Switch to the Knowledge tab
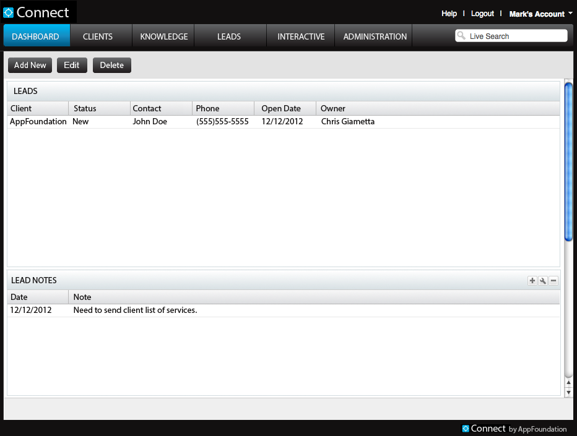 point(164,36)
